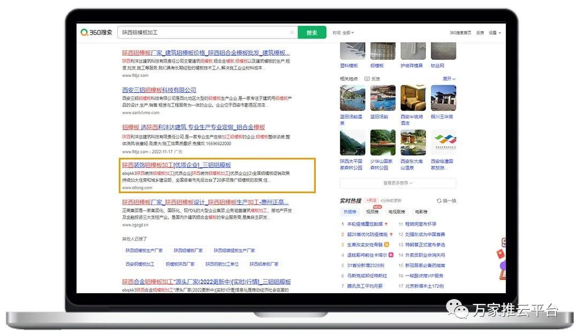Click the 换一换 refresh icon
Image resolution: width=578 pixels, height=336 pixels.
(439, 201)
